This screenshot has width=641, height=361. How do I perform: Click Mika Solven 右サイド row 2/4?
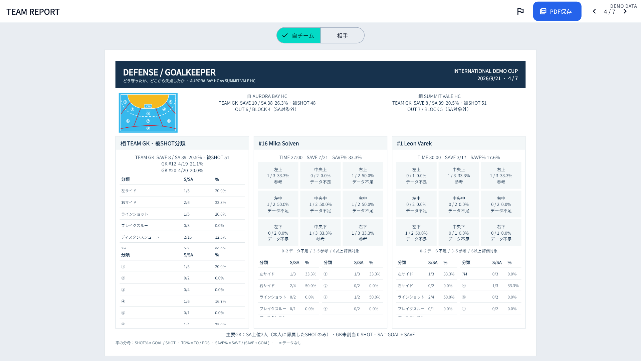[x=288, y=286]
